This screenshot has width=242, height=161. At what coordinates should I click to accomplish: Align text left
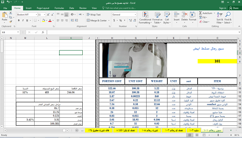point(58,20)
